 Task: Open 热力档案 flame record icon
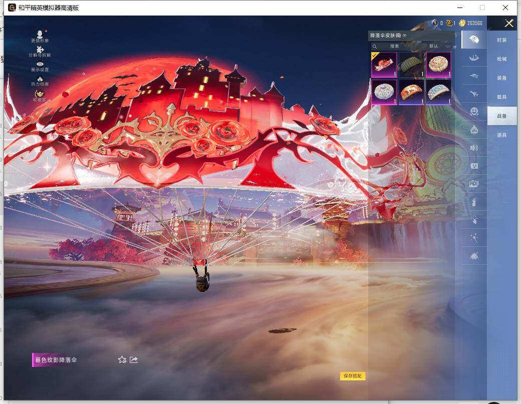pyautogui.click(x=40, y=81)
